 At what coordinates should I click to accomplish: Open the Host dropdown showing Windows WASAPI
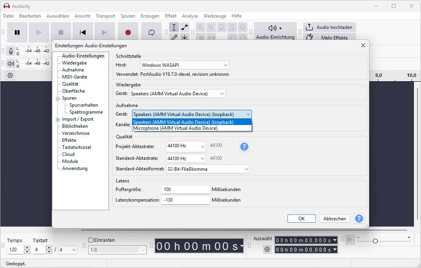pos(184,65)
